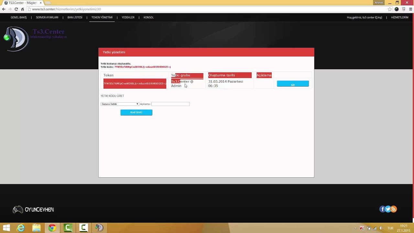Screen dimensions: 414x233
Task: Go back with the browser back arrow
Action: 4,9
